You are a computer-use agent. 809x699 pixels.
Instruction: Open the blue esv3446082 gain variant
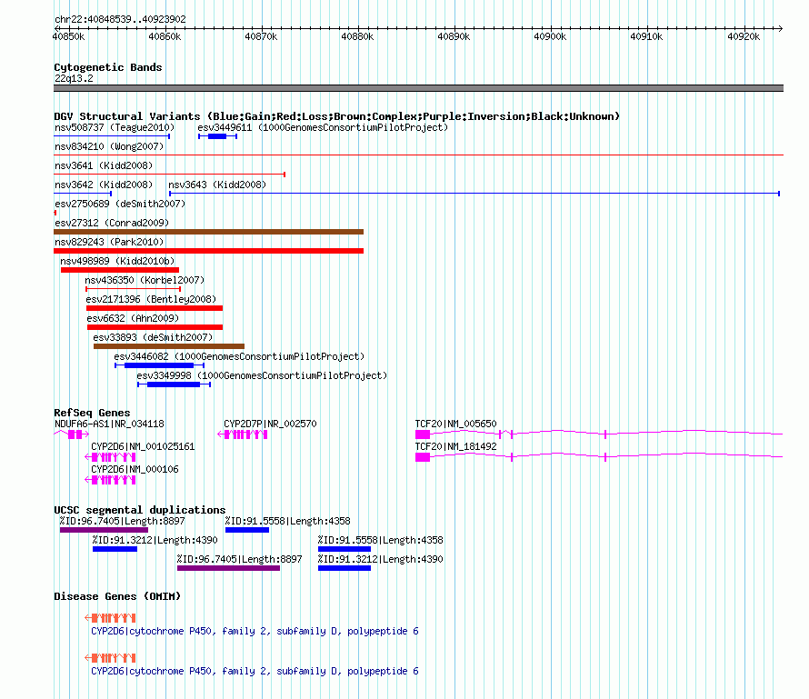point(159,365)
